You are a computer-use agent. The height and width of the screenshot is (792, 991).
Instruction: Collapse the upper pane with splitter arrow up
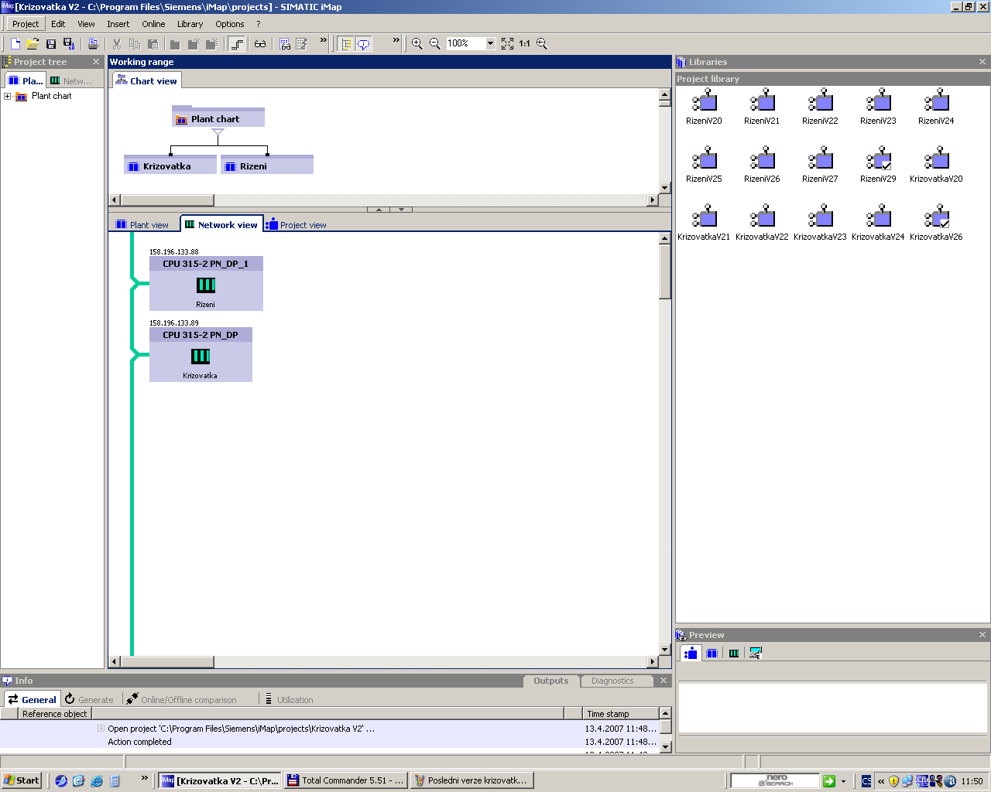378,210
